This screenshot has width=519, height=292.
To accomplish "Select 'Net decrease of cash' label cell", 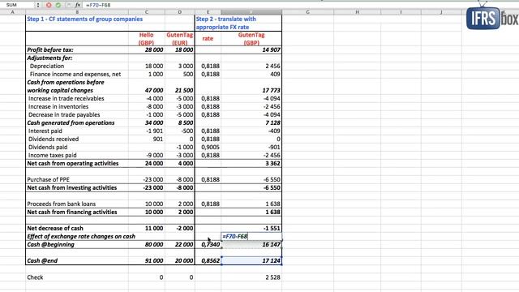I will click(x=77, y=229).
